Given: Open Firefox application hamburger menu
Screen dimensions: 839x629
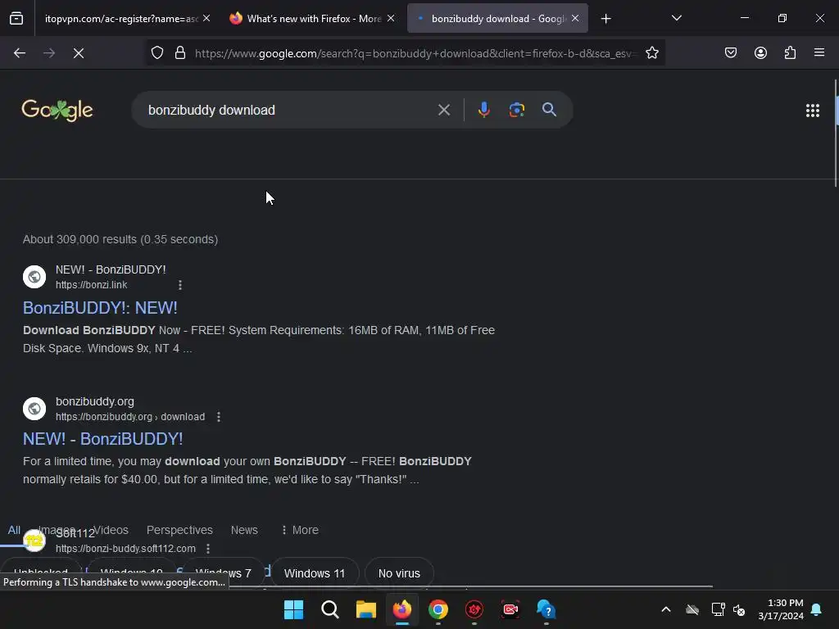Looking at the screenshot, I should pyautogui.click(x=819, y=53).
